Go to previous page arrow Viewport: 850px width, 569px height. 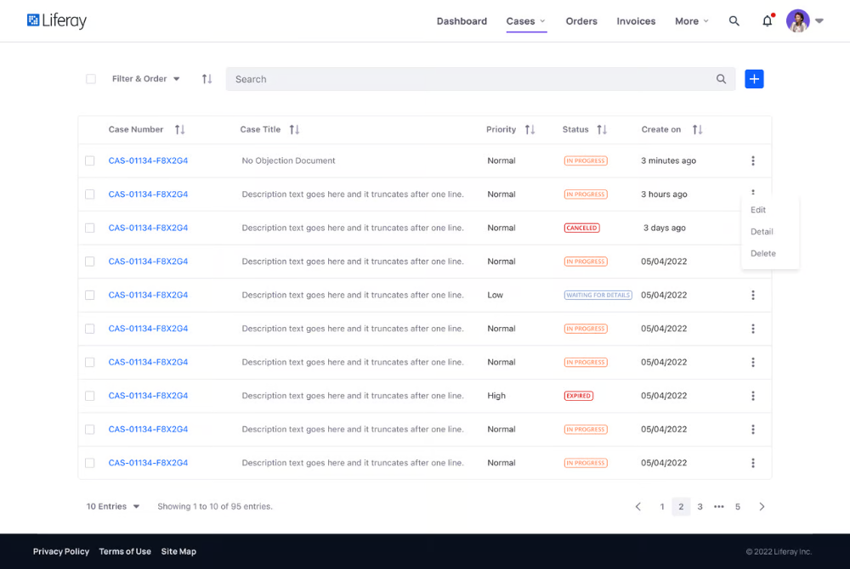point(638,507)
